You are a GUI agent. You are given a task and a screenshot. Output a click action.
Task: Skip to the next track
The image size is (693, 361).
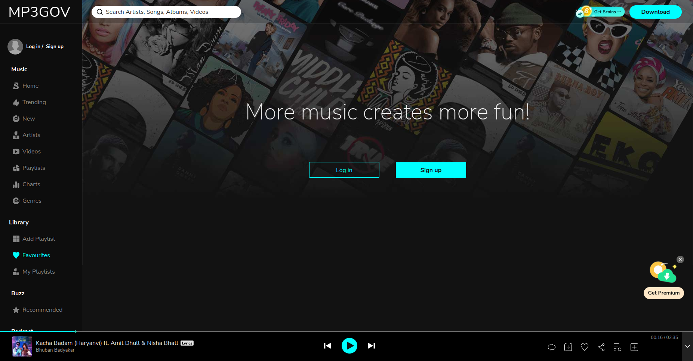click(x=371, y=346)
